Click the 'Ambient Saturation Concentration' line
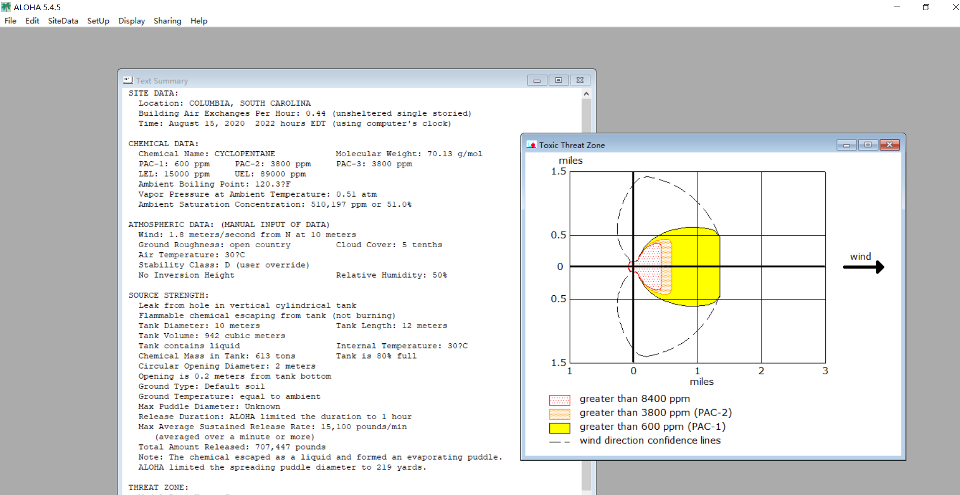The width and height of the screenshot is (960, 495). tap(275, 204)
